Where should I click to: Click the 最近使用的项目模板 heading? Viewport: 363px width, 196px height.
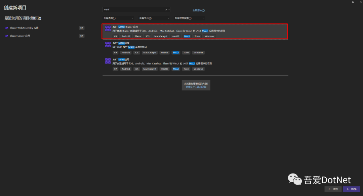[23, 18]
